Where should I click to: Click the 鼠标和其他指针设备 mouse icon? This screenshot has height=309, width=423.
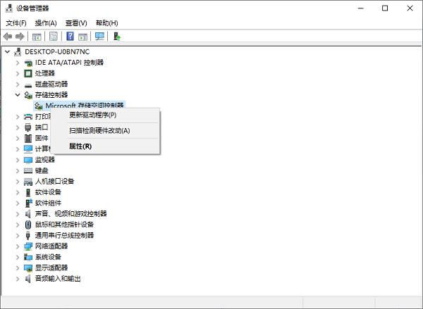click(28, 225)
